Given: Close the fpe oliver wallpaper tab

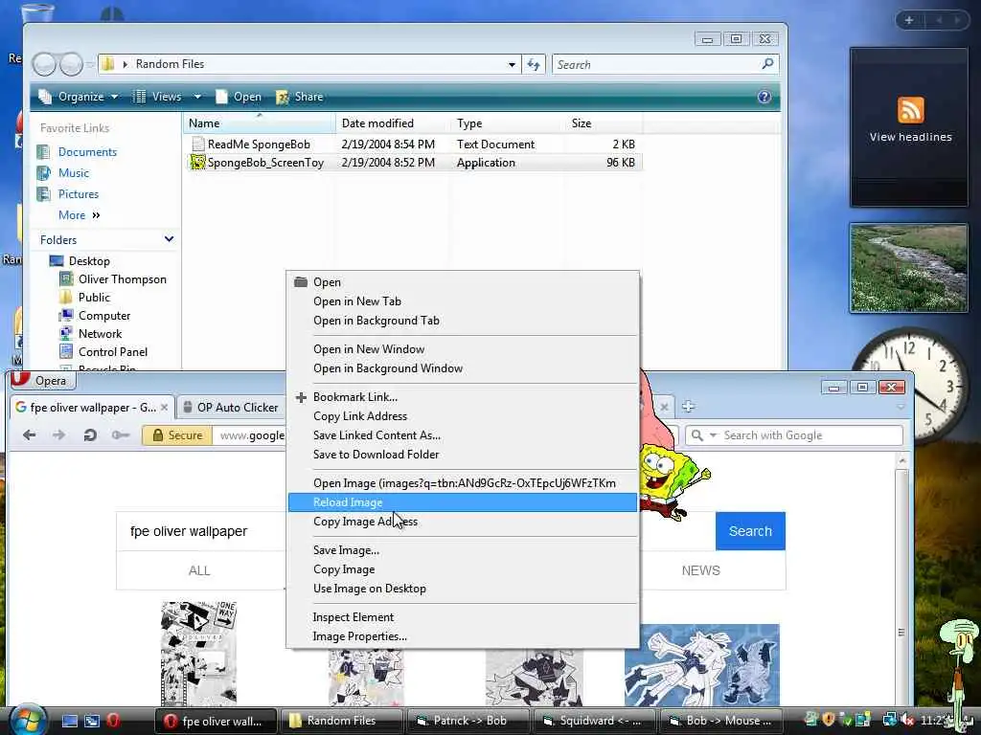Looking at the screenshot, I should 164,408.
